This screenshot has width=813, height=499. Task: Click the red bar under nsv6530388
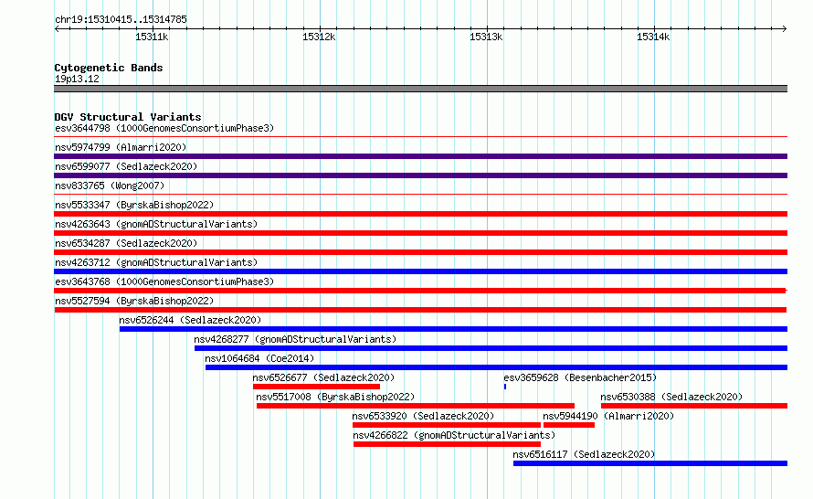pos(694,406)
